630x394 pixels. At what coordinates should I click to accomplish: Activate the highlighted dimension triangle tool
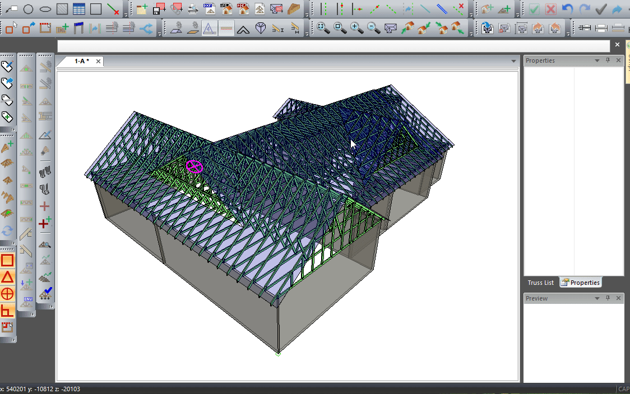click(x=210, y=27)
